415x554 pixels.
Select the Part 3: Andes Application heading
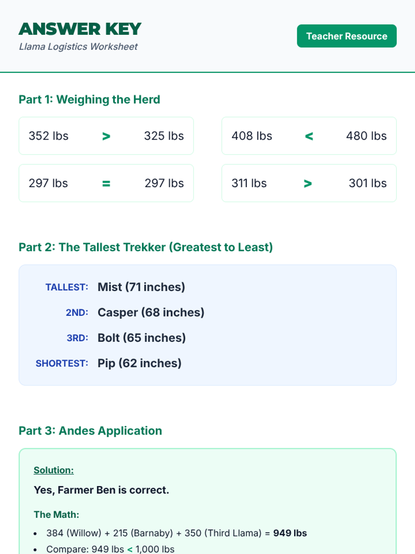click(x=90, y=431)
